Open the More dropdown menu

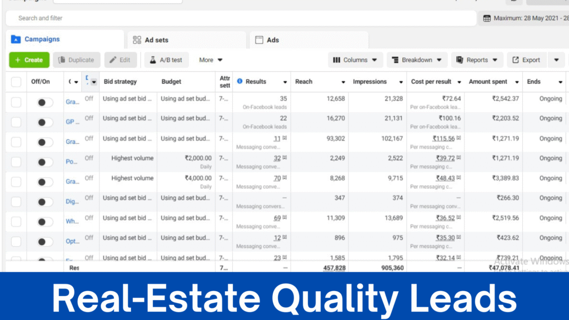[211, 60]
